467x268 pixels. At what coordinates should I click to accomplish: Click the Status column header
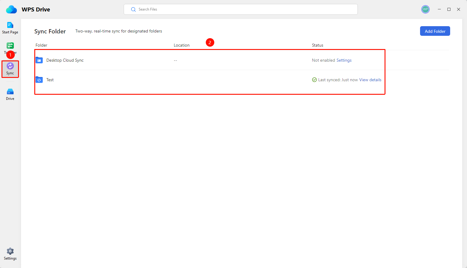click(x=317, y=45)
